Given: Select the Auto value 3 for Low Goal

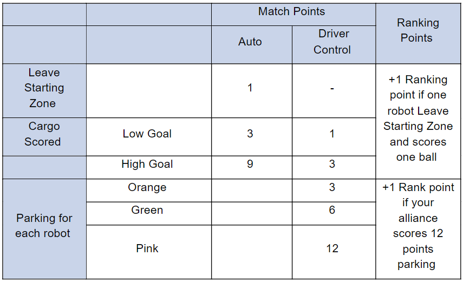Looking at the screenshot, I should point(250,134).
